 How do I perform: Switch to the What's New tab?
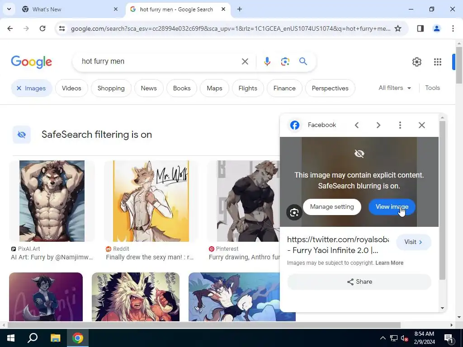pos(69,9)
